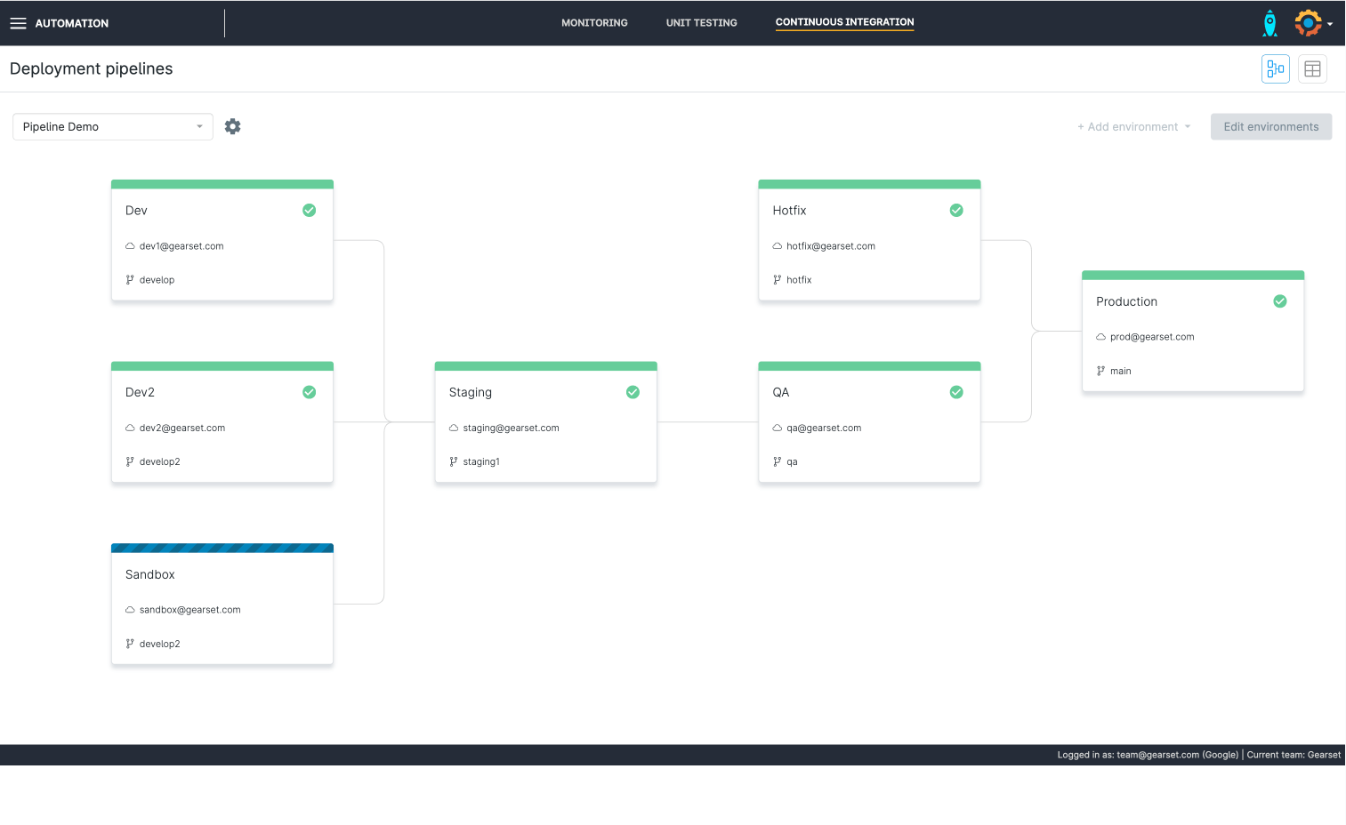Open the pipeline settings gear icon
This screenshot has width=1346, height=825.
tap(232, 126)
